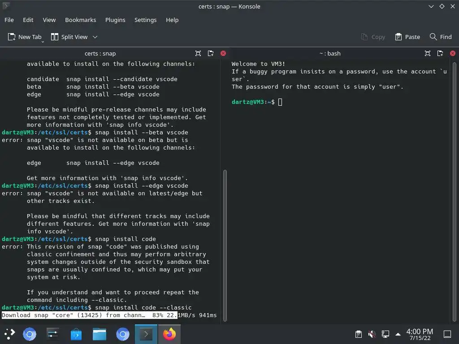Open System Settings from taskbar
459x344 pixels.
pyautogui.click(x=53, y=334)
